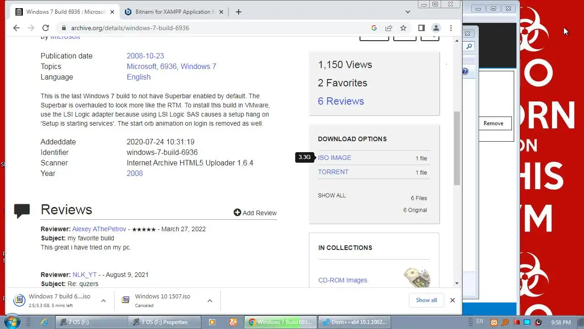
Task: Switch to the 7 OS (F:) taskbar window
Action: [92, 322]
